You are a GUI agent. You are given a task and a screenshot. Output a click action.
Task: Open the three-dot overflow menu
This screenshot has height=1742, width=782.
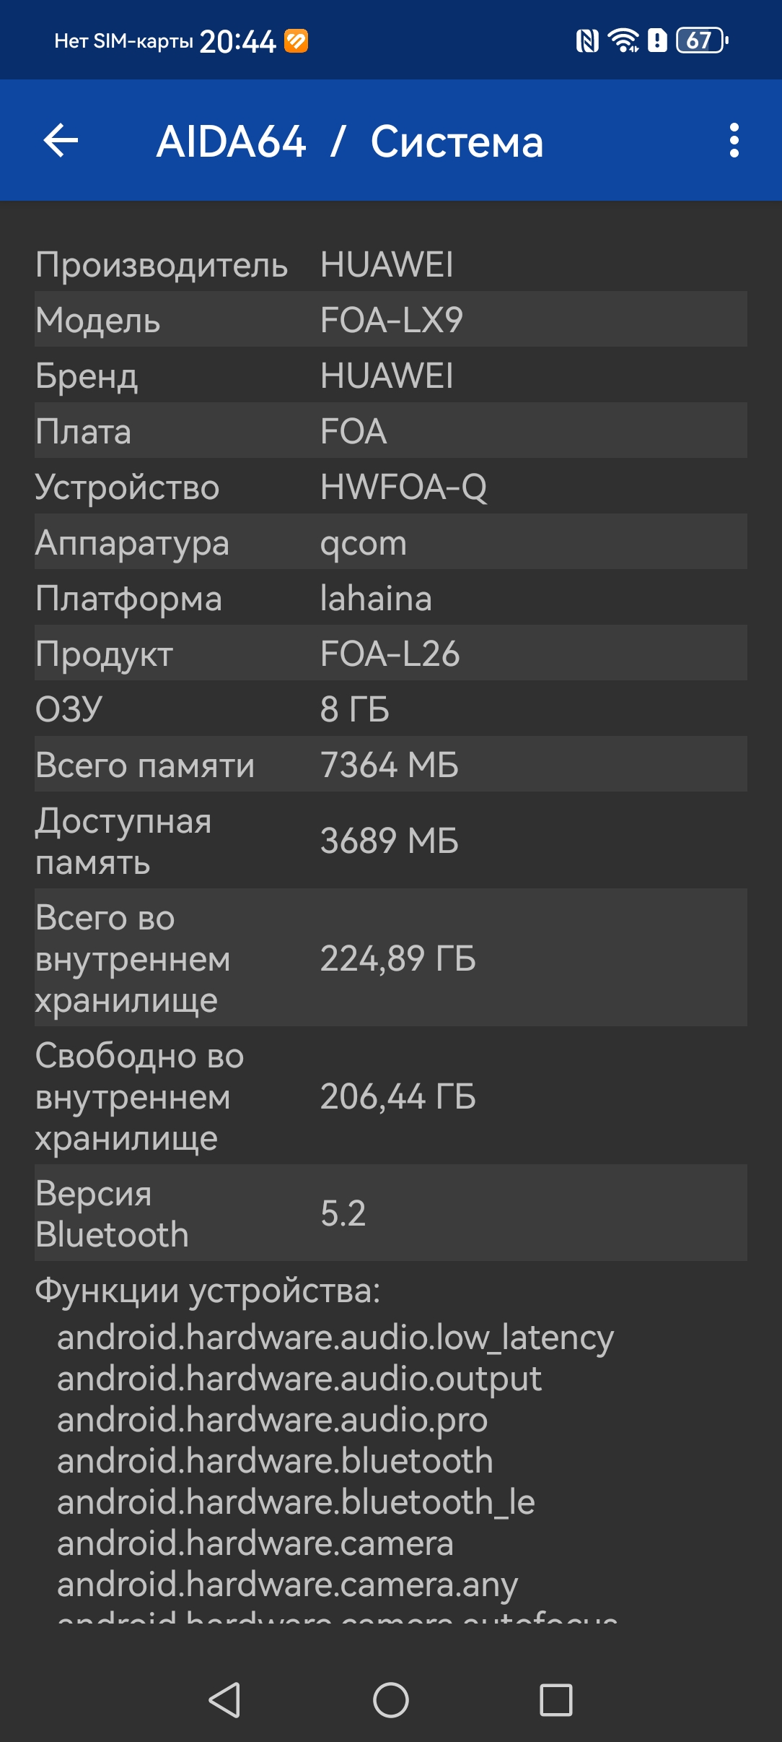pyautogui.click(x=734, y=140)
